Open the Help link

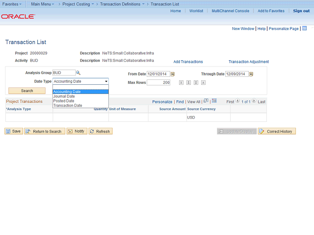point(262,28)
